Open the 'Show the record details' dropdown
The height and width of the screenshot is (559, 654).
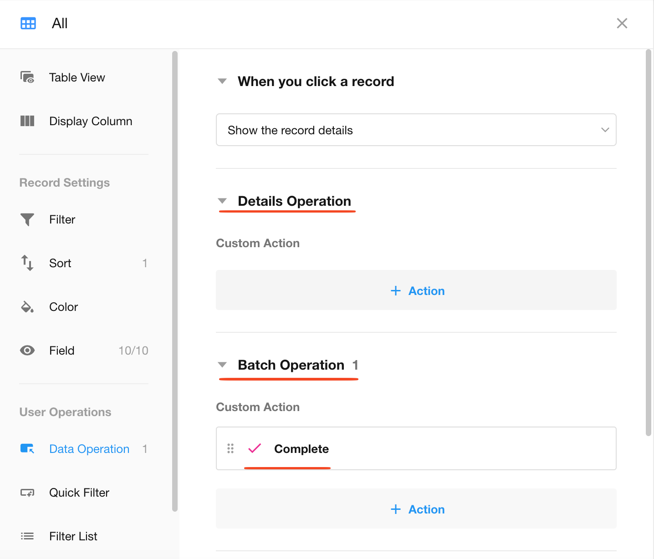point(416,130)
